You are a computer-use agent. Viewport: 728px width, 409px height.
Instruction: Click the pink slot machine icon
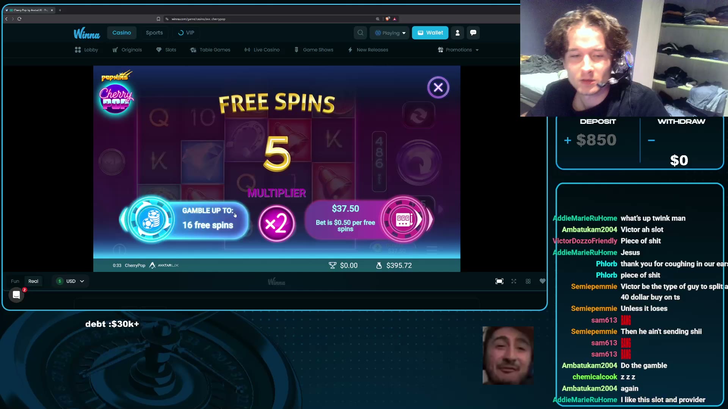(403, 219)
